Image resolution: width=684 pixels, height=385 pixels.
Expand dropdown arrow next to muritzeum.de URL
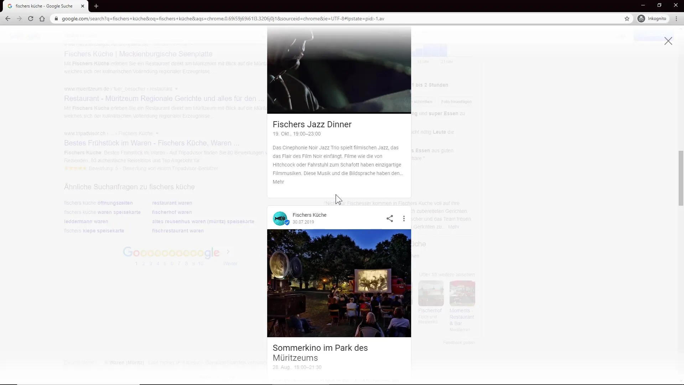tap(176, 89)
